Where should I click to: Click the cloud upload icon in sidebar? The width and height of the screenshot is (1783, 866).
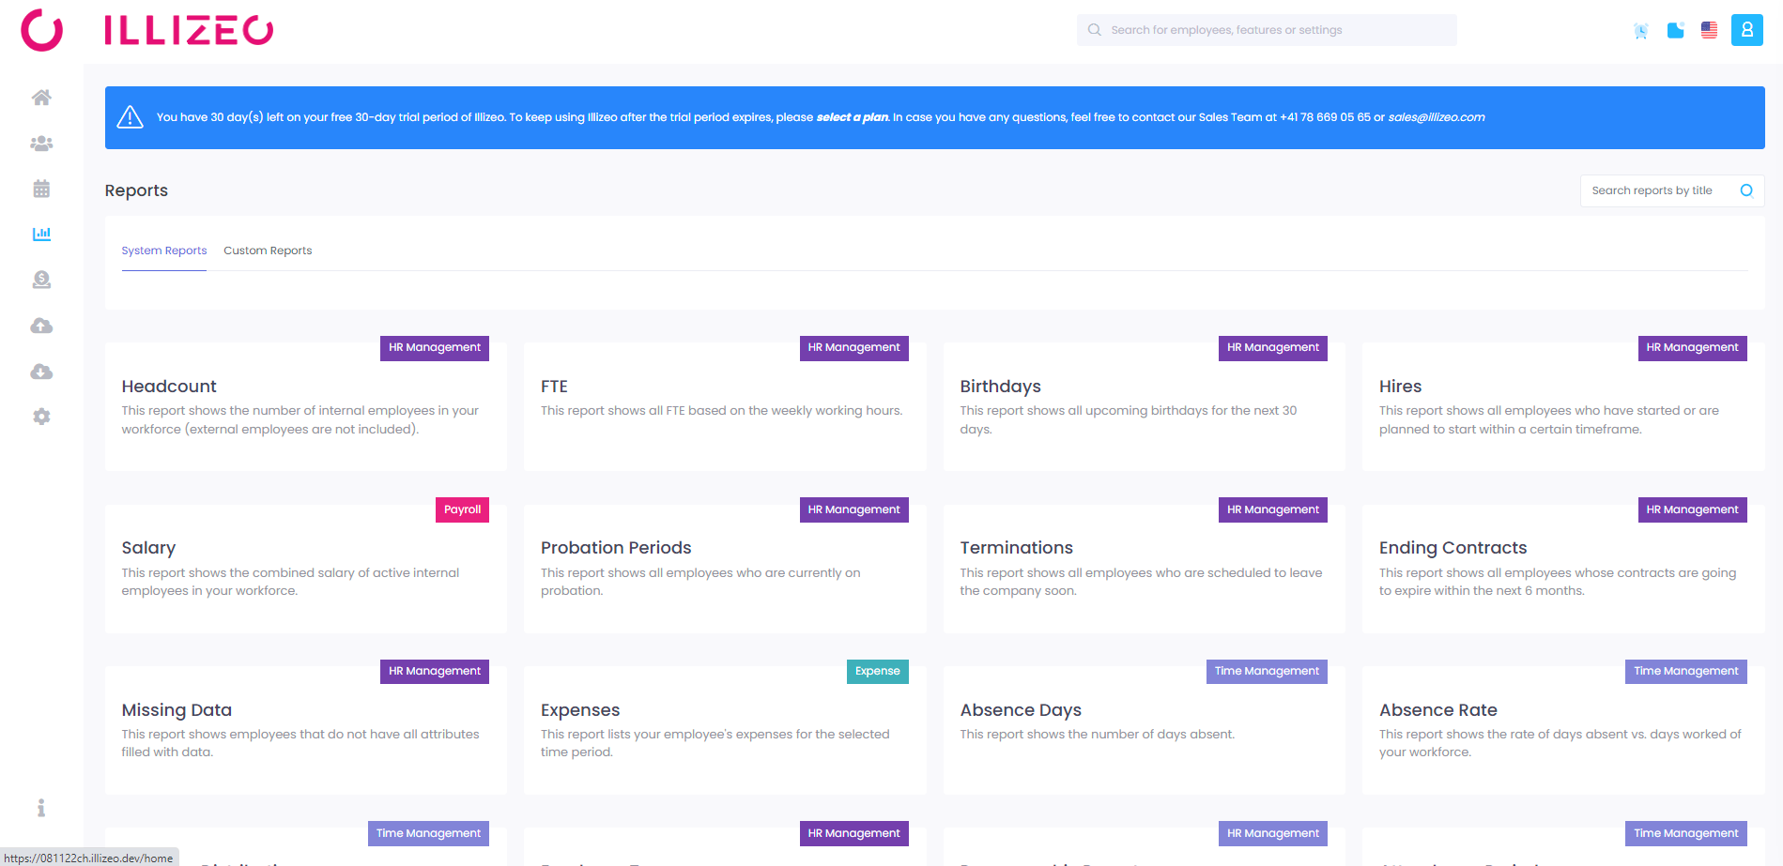(41, 326)
